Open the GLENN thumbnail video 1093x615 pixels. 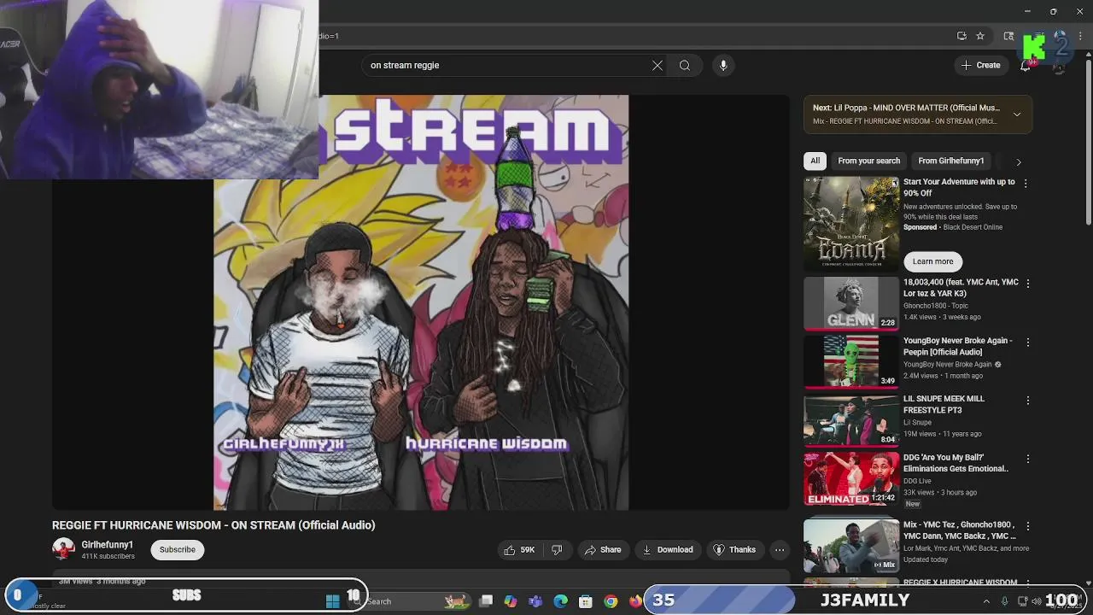tap(851, 303)
